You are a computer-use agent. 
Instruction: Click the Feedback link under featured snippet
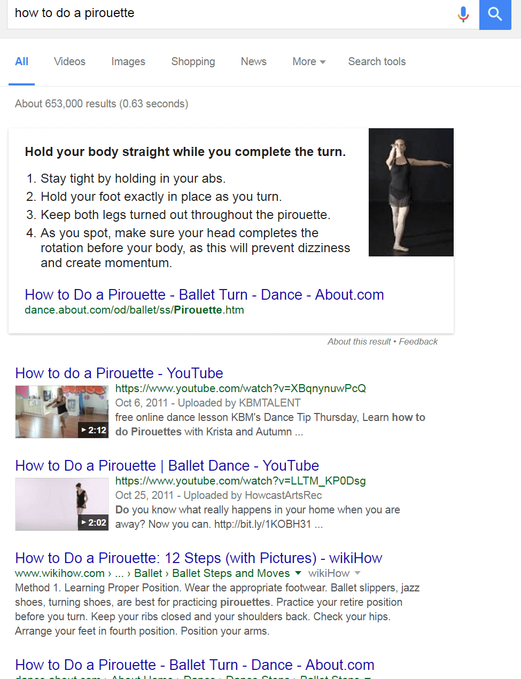point(418,341)
